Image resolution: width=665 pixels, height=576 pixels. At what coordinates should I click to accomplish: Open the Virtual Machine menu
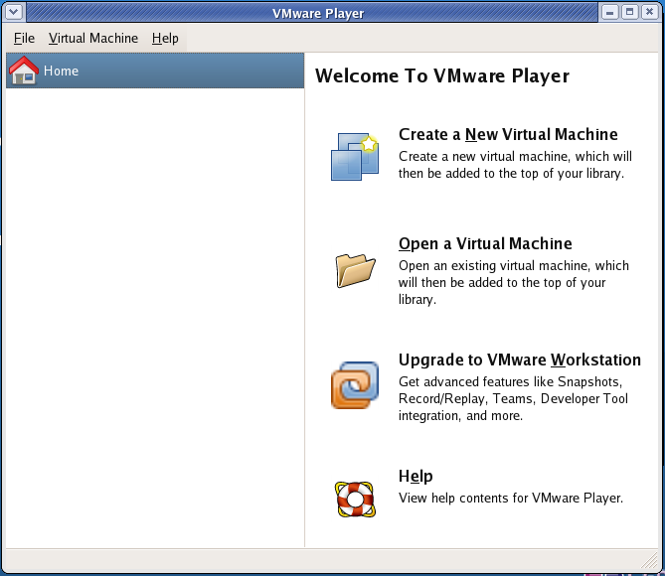pyautogui.click(x=93, y=38)
